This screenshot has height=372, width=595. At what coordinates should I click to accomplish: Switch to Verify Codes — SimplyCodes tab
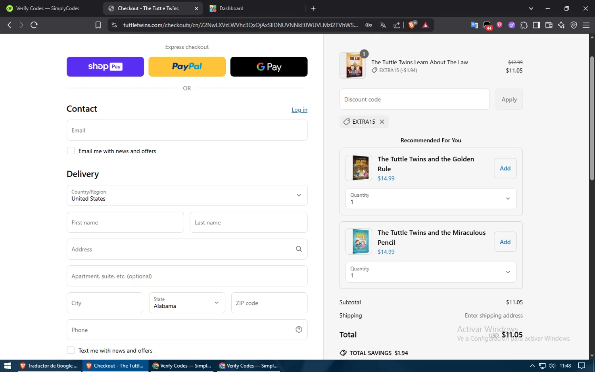tap(48, 8)
